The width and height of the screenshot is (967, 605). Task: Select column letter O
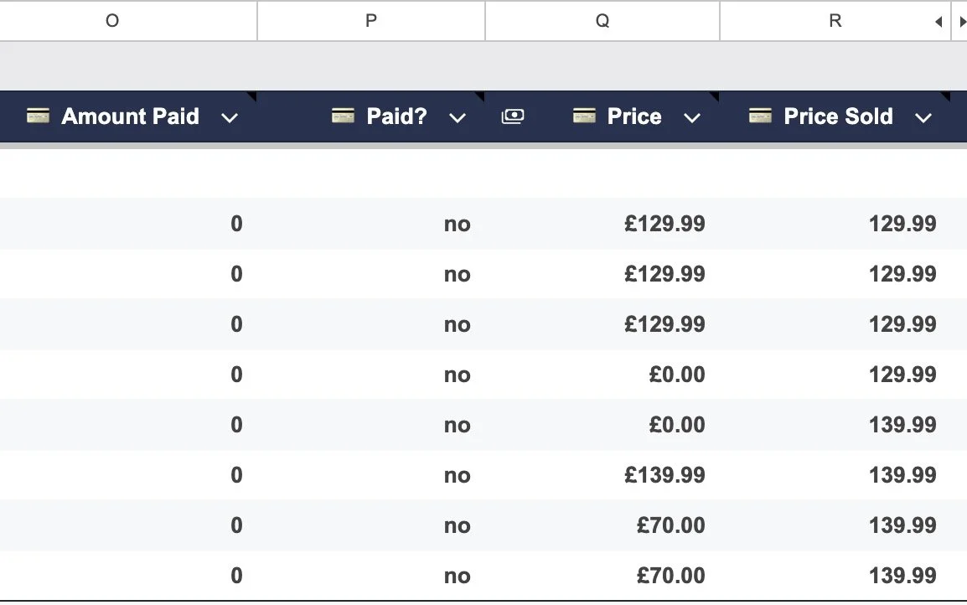pyautogui.click(x=112, y=21)
